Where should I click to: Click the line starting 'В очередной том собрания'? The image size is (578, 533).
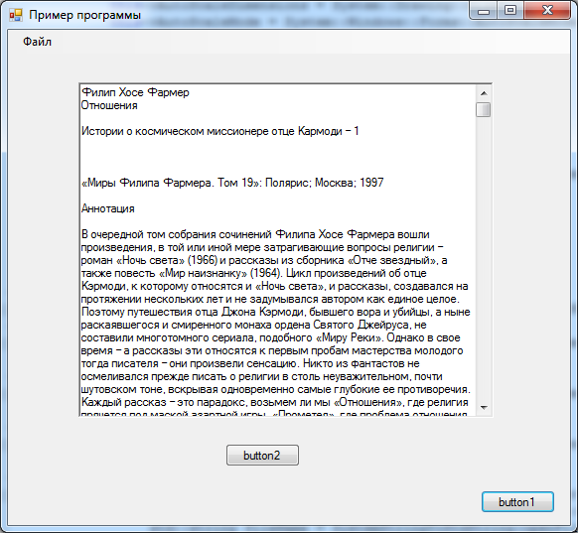point(255,234)
